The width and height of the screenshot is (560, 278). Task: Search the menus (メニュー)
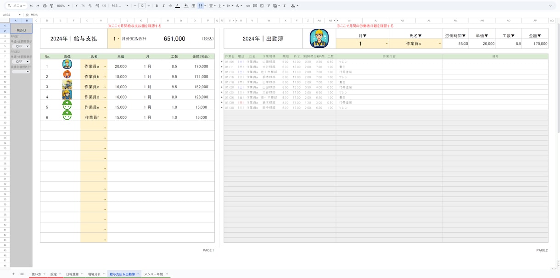17,6
